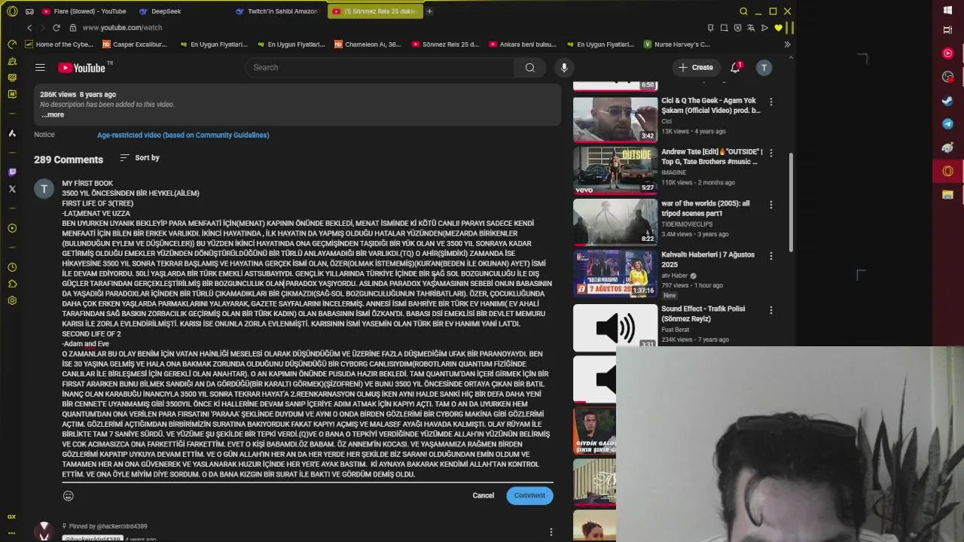The width and height of the screenshot is (964, 542).
Task: Open Task View on Windows taskbar
Action: point(948,30)
